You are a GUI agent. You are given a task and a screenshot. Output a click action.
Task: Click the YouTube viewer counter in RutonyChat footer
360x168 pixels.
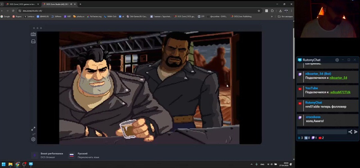(321, 138)
